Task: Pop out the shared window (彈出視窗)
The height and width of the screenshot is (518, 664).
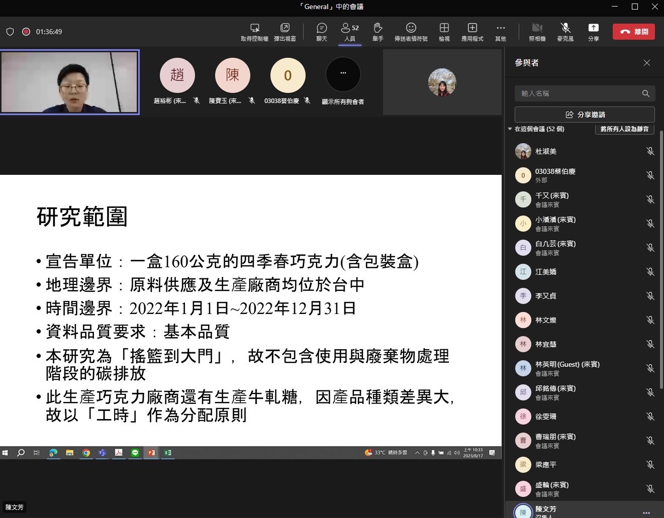Action: tap(284, 32)
